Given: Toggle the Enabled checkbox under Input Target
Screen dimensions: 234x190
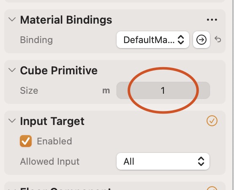Looking at the screenshot, I should coord(26,141).
